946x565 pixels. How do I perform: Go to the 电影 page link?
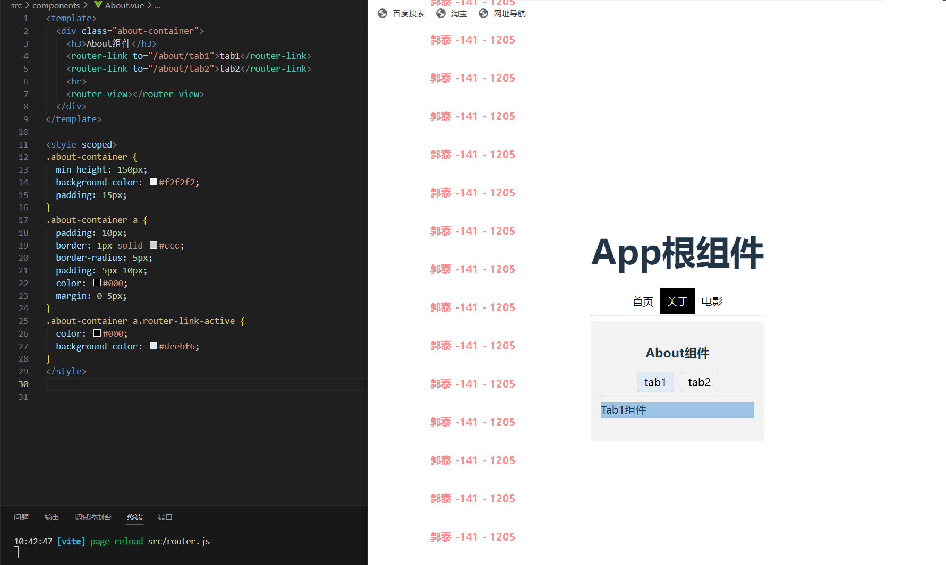[x=712, y=302]
